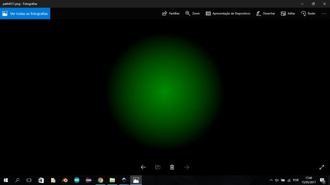Open the Zoom control

(x=193, y=14)
